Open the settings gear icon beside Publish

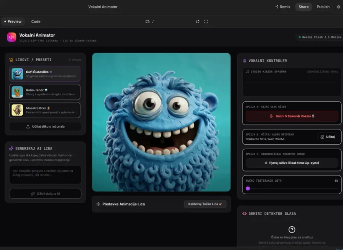click(x=339, y=7)
